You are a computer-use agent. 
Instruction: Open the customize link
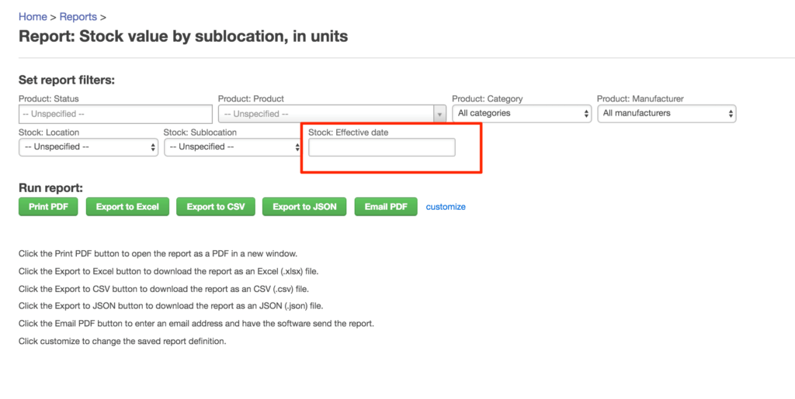[x=446, y=207]
